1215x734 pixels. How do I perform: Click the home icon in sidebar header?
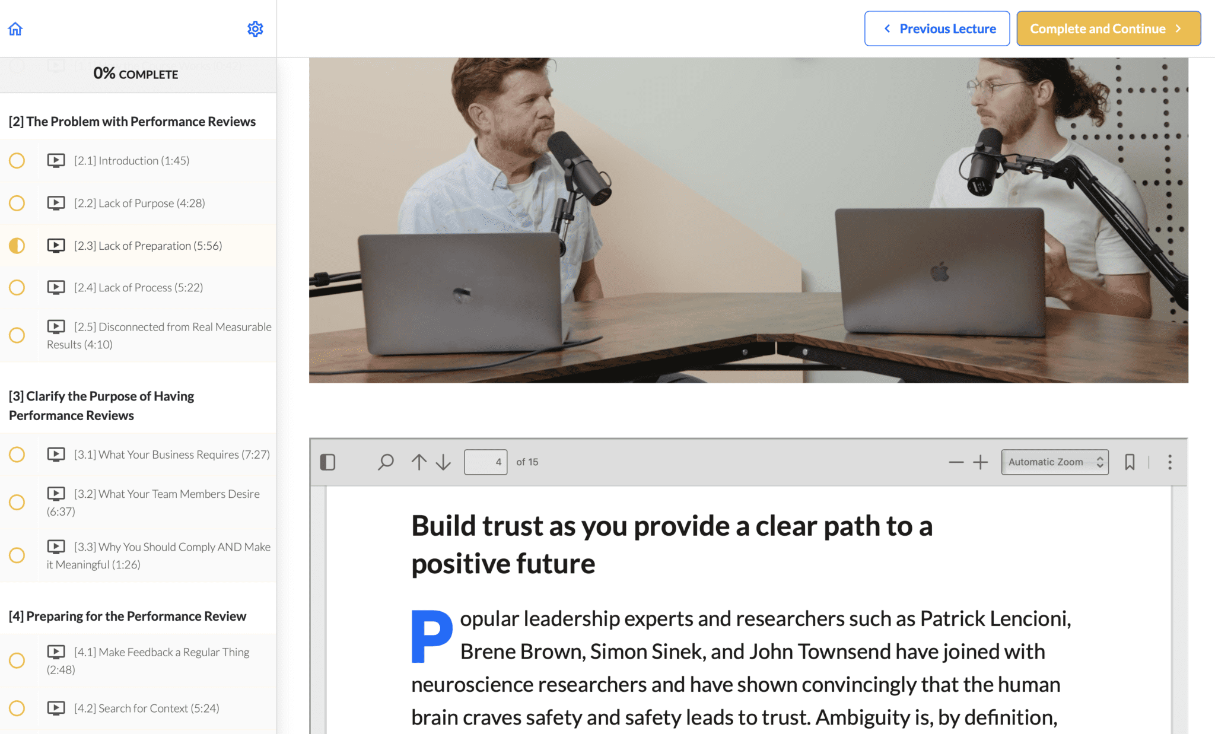(15, 28)
